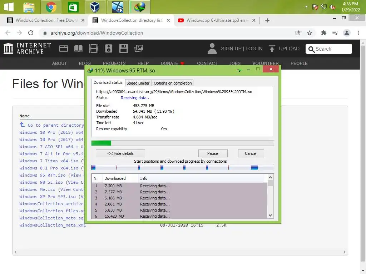Click SIGN UP link
Viewport: 366px width, 274px height.
[x=231, y=49]
